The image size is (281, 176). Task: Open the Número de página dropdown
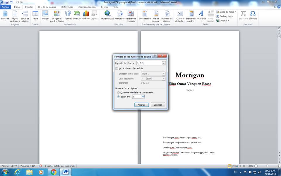[x=167, y=16]
